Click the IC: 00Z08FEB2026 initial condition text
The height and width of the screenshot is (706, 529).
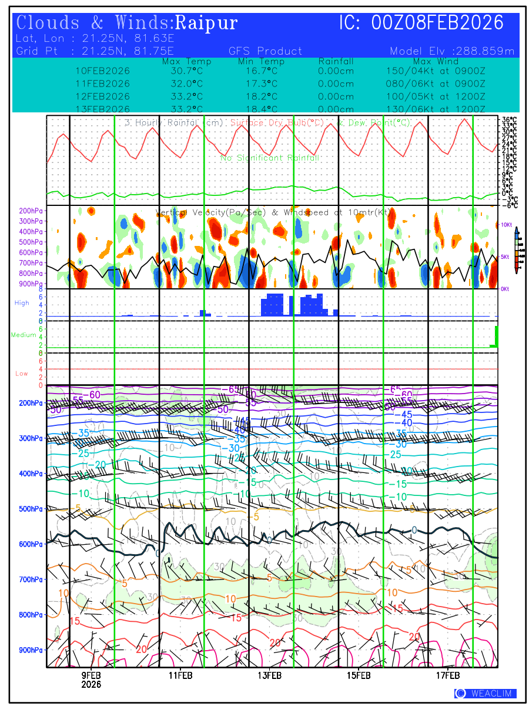(x=421, y=23)
